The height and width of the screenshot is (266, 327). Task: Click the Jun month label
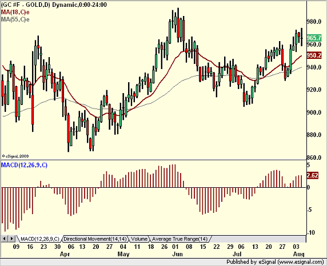click(x=178, y=255)
